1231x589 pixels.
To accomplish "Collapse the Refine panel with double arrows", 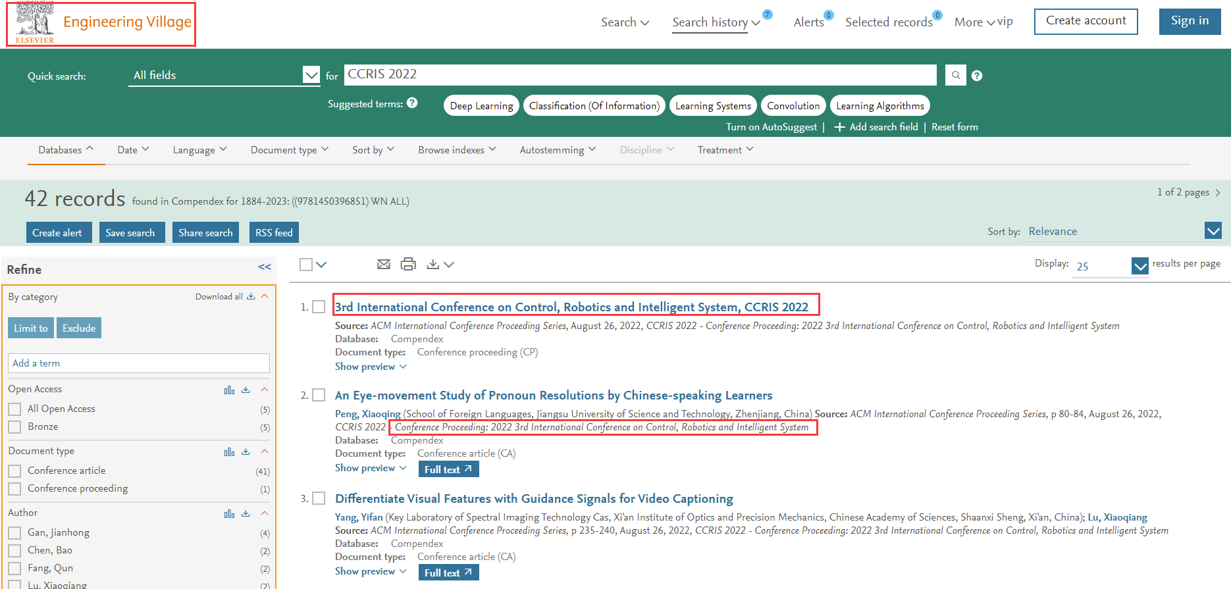I will (265, 267).
